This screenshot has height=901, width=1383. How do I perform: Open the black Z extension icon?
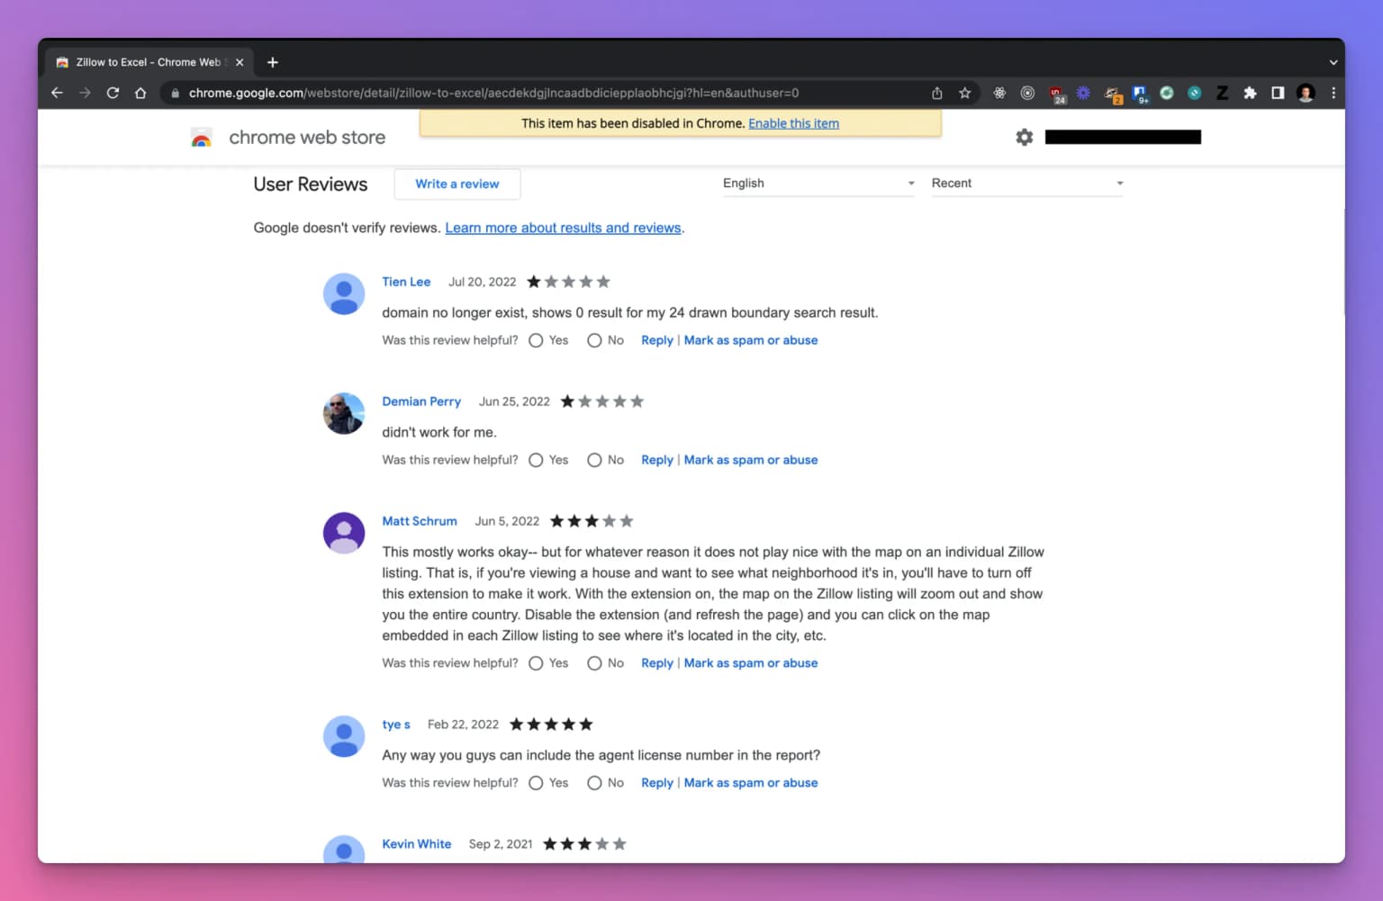pyautogui.click(x=1222, y=93)
